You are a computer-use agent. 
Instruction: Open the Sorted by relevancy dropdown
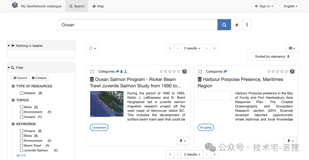coord(273,57)
